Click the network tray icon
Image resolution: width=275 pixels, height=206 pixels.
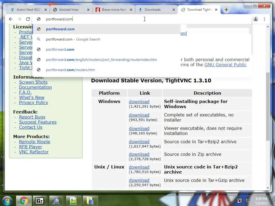(x=248, y=201)
